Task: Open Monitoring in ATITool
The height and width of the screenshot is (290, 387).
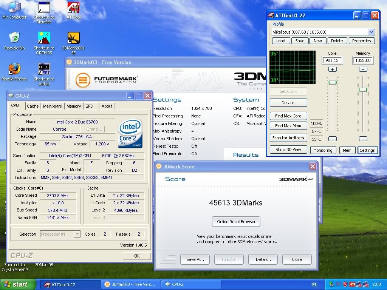Action: point(323,150)
